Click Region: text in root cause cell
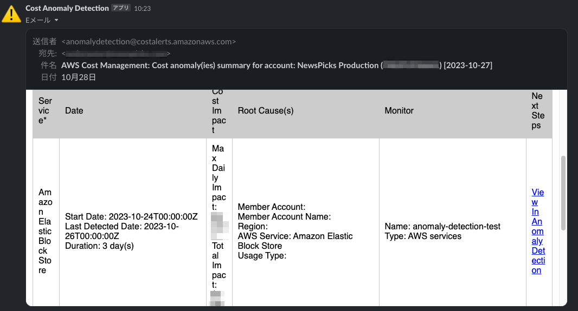Viewport: 578px width, 311px height. pyautogui.click(x=253, y=227)
